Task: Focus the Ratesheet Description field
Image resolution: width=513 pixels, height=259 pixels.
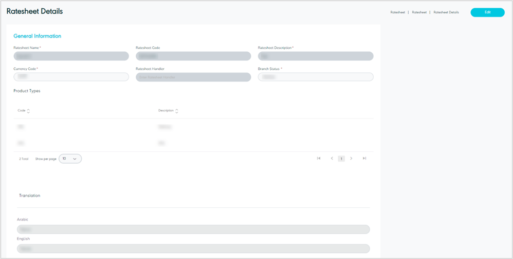Action: [x=316, y=56]
